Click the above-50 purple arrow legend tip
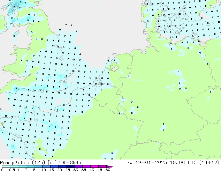Screen dimensions: 221x171 110,167
